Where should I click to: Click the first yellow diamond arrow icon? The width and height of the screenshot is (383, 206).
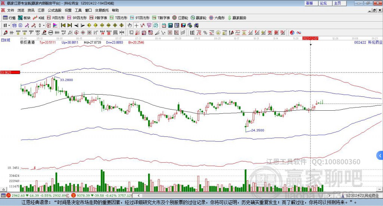coord(89,25)
